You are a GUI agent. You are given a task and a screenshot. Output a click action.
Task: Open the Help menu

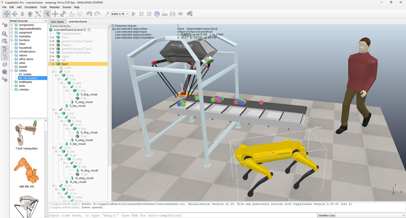coord(77,7)
